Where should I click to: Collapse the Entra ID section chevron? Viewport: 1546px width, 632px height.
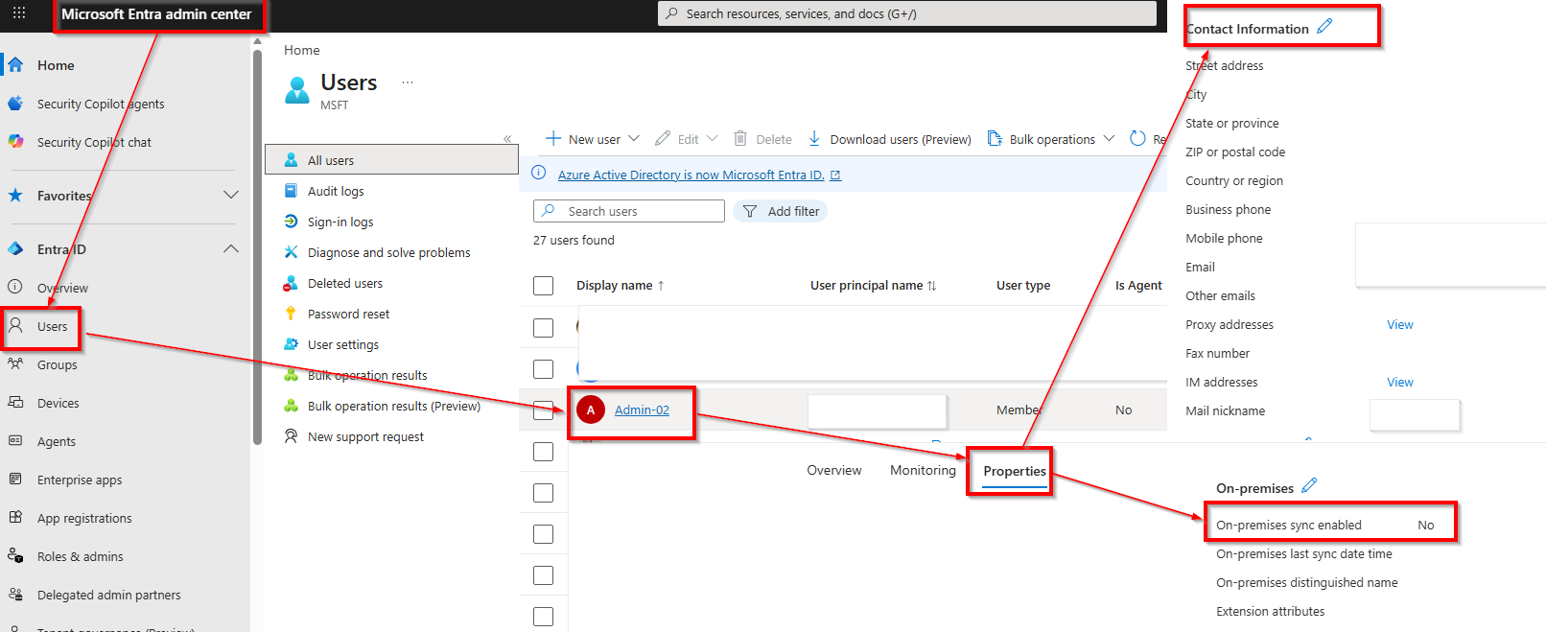pyautogui.click(x=231, y=249)
